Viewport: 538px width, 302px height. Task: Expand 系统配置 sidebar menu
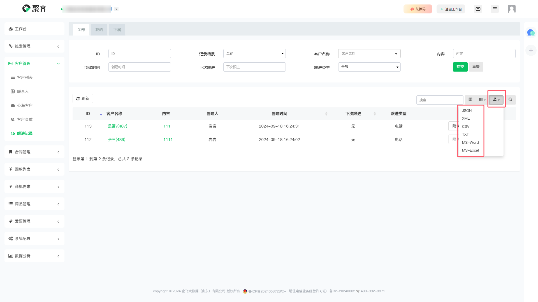[x=34, y=239]
